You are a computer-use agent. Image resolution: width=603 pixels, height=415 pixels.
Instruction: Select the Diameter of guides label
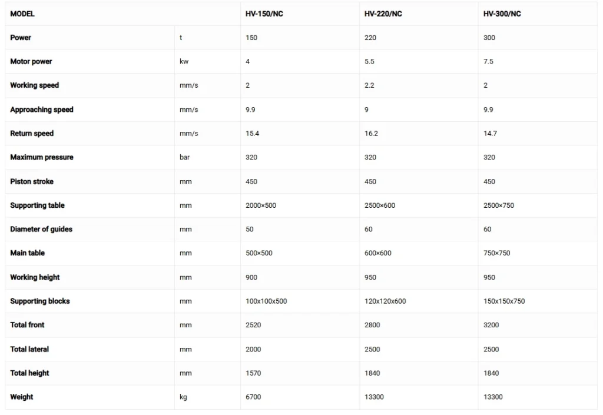click(41, 229)
